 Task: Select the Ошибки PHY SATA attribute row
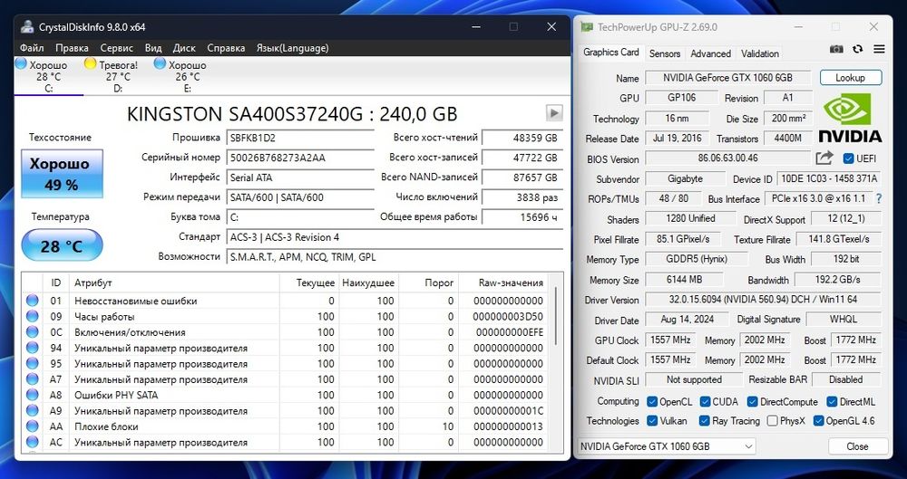point(287,395)
